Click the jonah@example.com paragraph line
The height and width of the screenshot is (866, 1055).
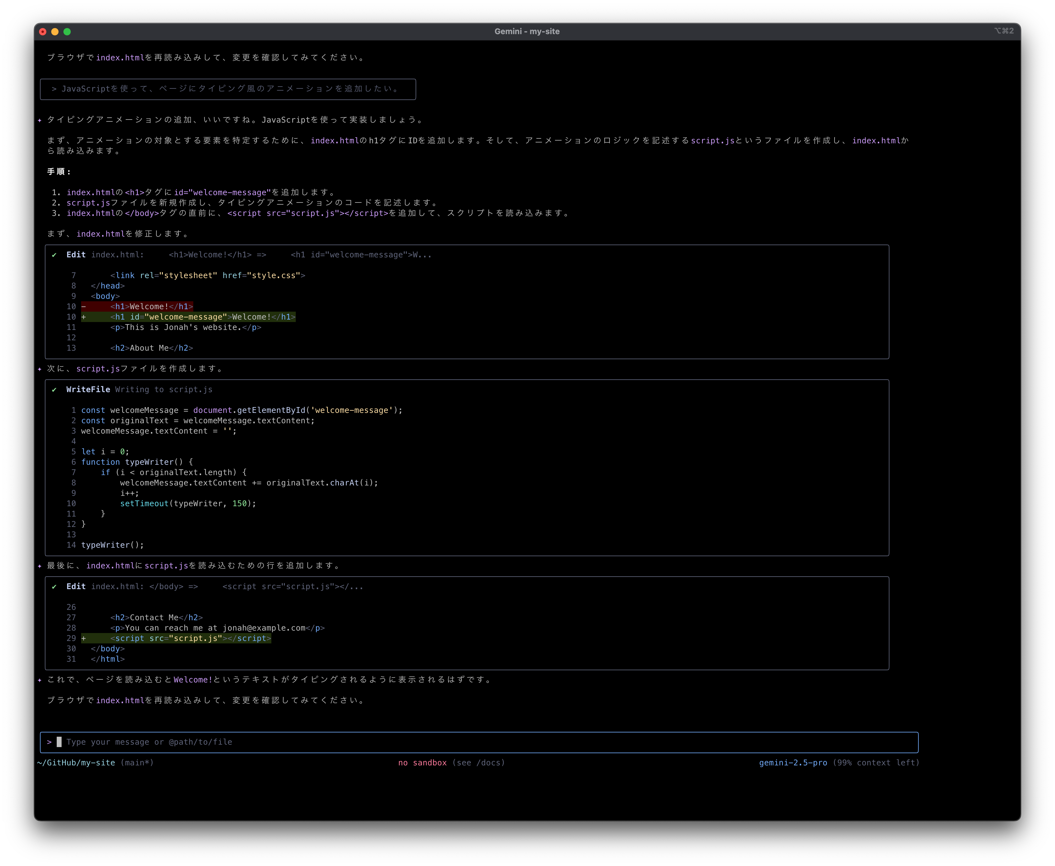pos(217,628)
